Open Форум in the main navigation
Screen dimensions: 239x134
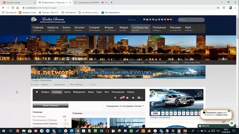pos(109,29)
